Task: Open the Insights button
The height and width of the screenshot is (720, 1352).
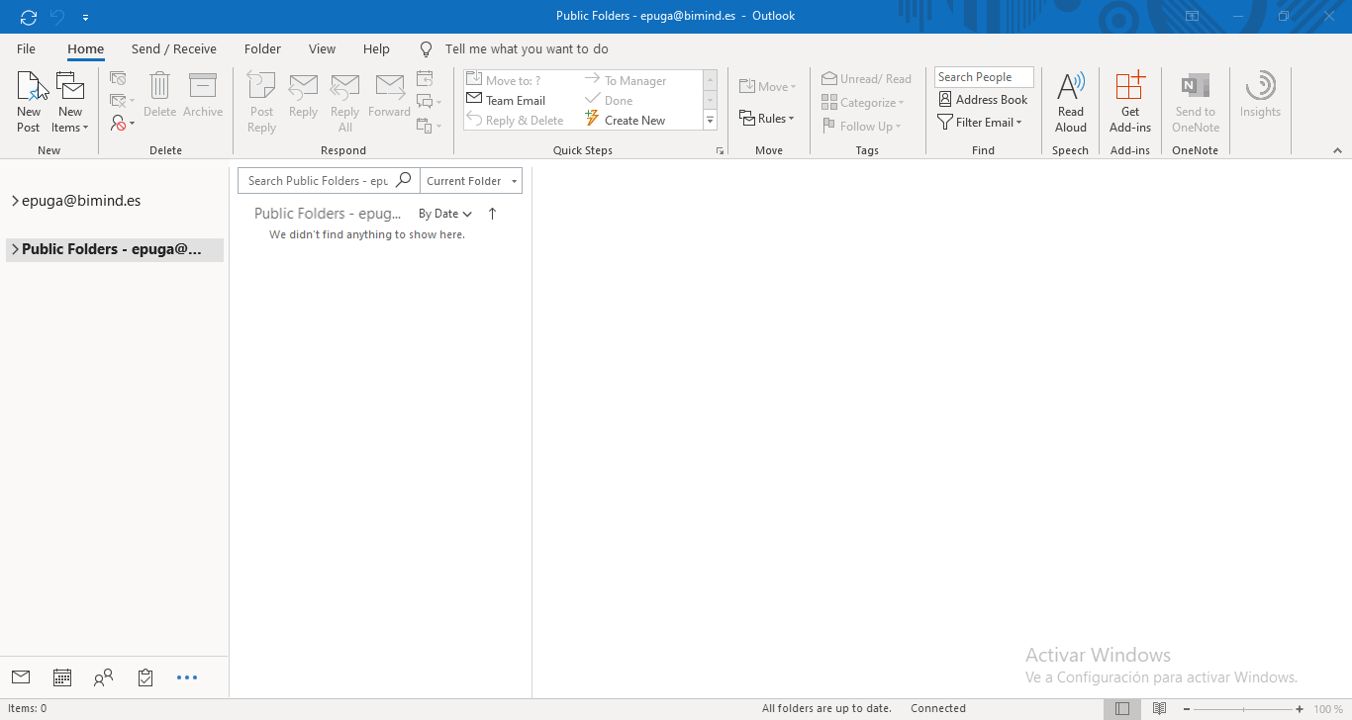Action: (1260, 96)
